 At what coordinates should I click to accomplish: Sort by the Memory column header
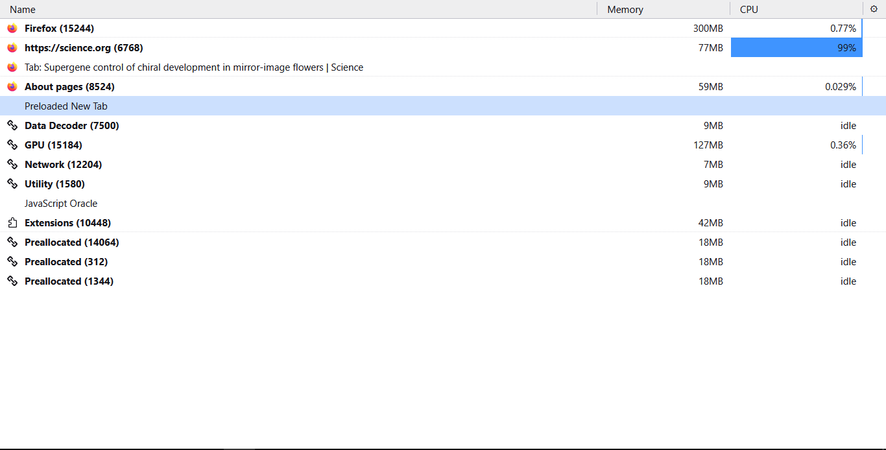click(664, 9)
